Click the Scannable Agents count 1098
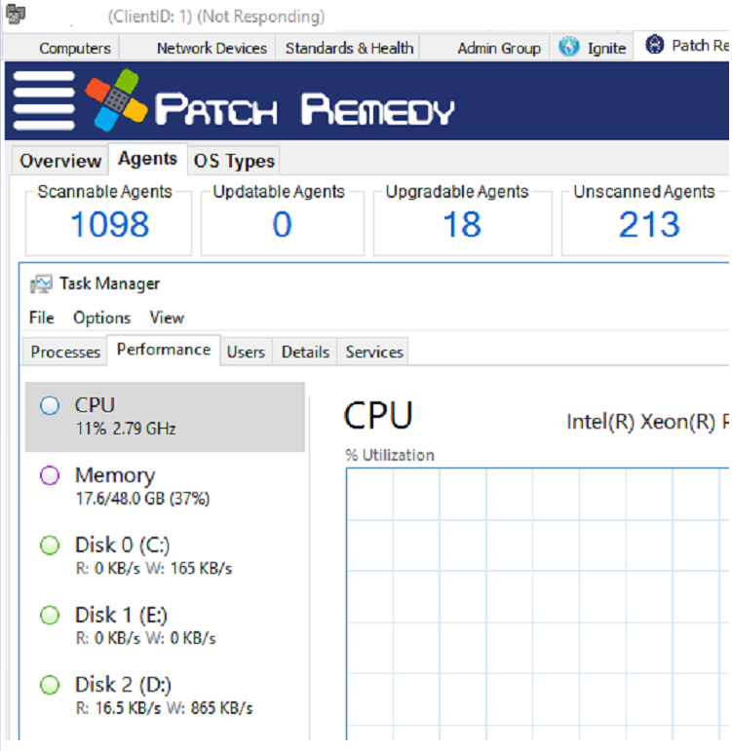Screen dimensions: 732x751 (110, 224)
